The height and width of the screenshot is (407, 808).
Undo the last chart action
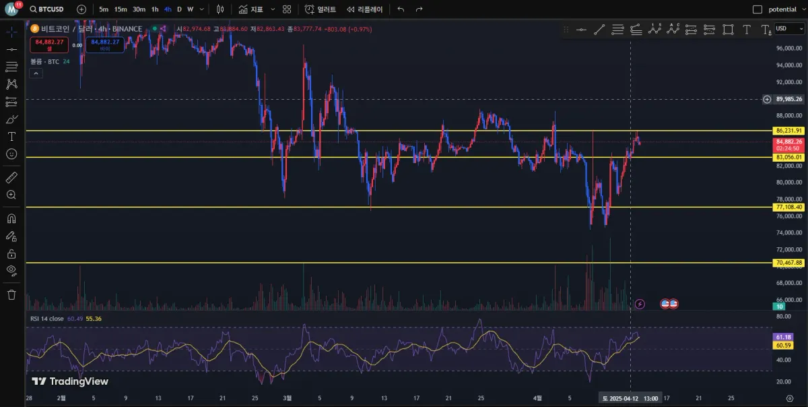401,9
